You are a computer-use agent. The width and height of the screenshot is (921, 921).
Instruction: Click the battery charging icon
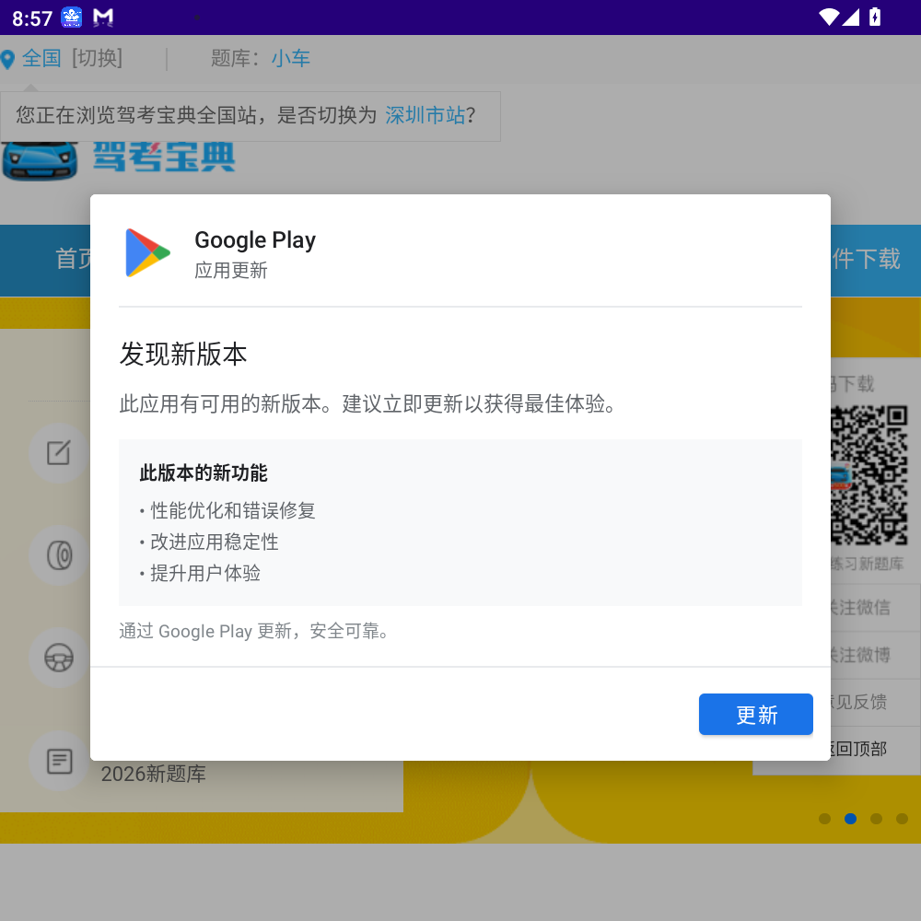pos(875,17)
